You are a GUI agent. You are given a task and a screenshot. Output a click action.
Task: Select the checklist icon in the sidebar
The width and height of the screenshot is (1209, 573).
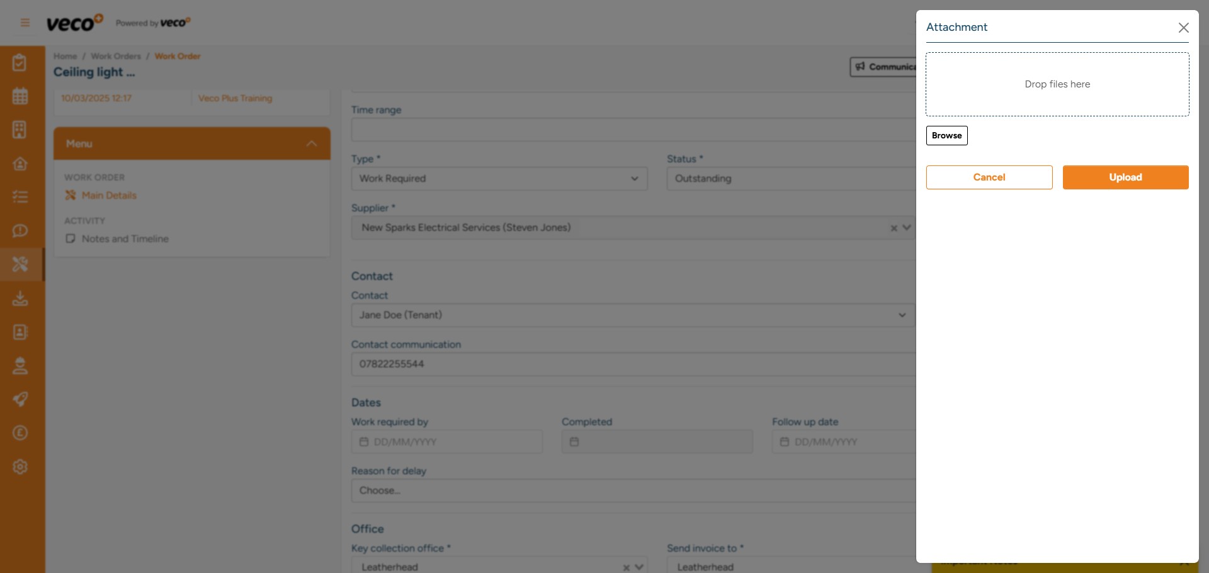(21, 196)
